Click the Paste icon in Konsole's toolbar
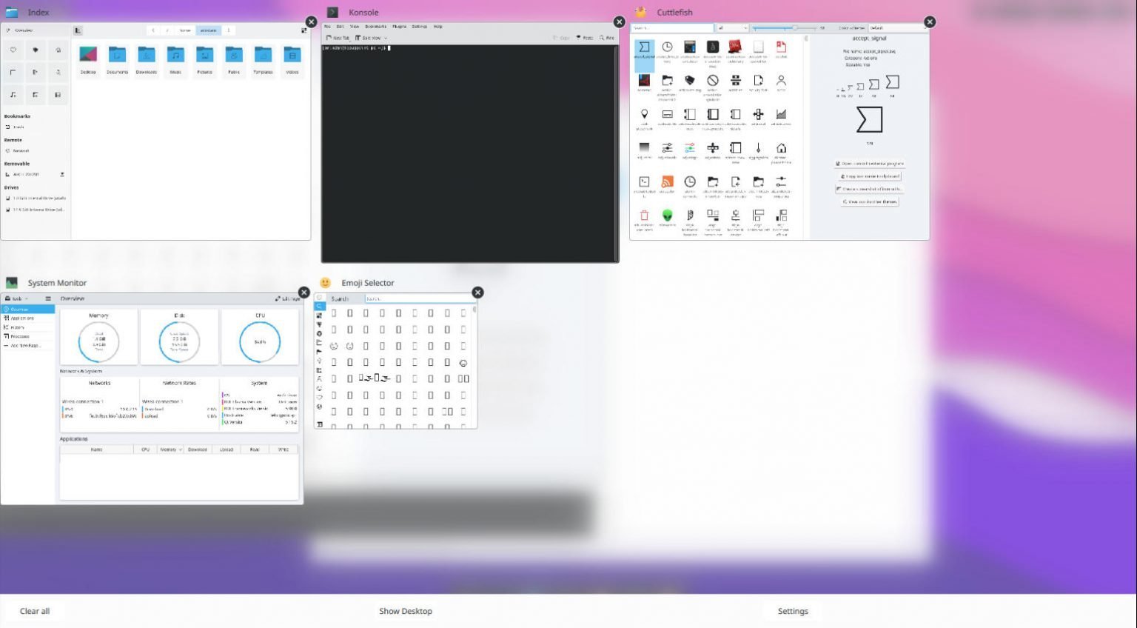This screenshot has height=628, width=1137. pos(587,37)
